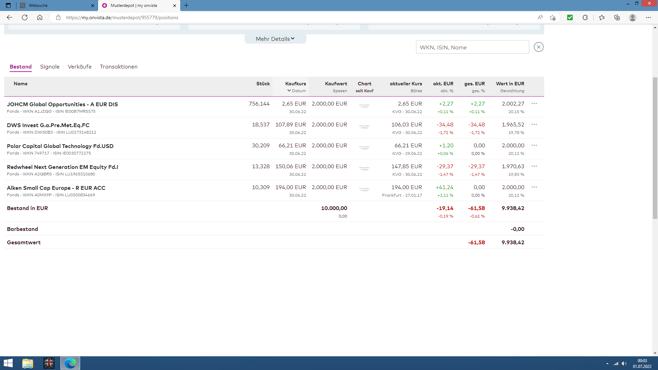
Task: Open options menu for DWS Invest row
Action: [x=534, y=124]
